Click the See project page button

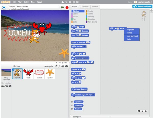[x=142, y=6]
